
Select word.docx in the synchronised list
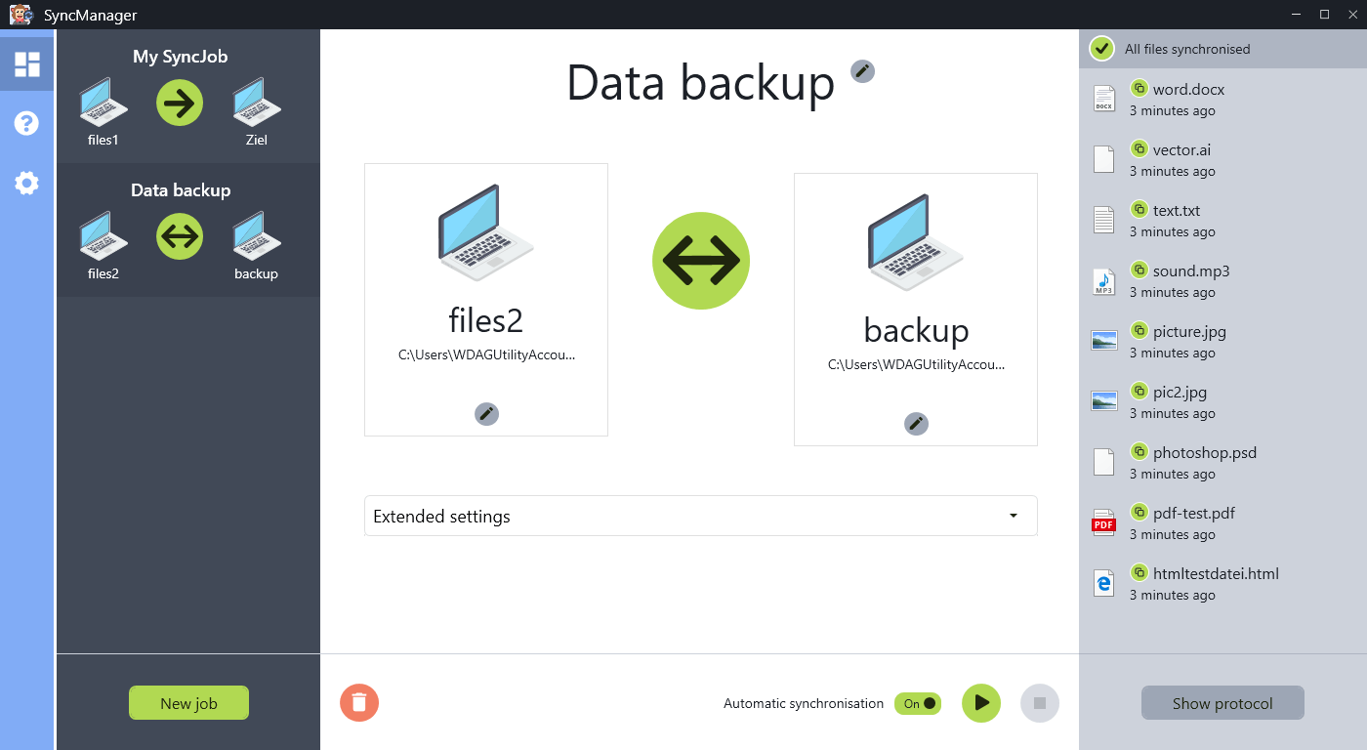(x=1222, y=99)
